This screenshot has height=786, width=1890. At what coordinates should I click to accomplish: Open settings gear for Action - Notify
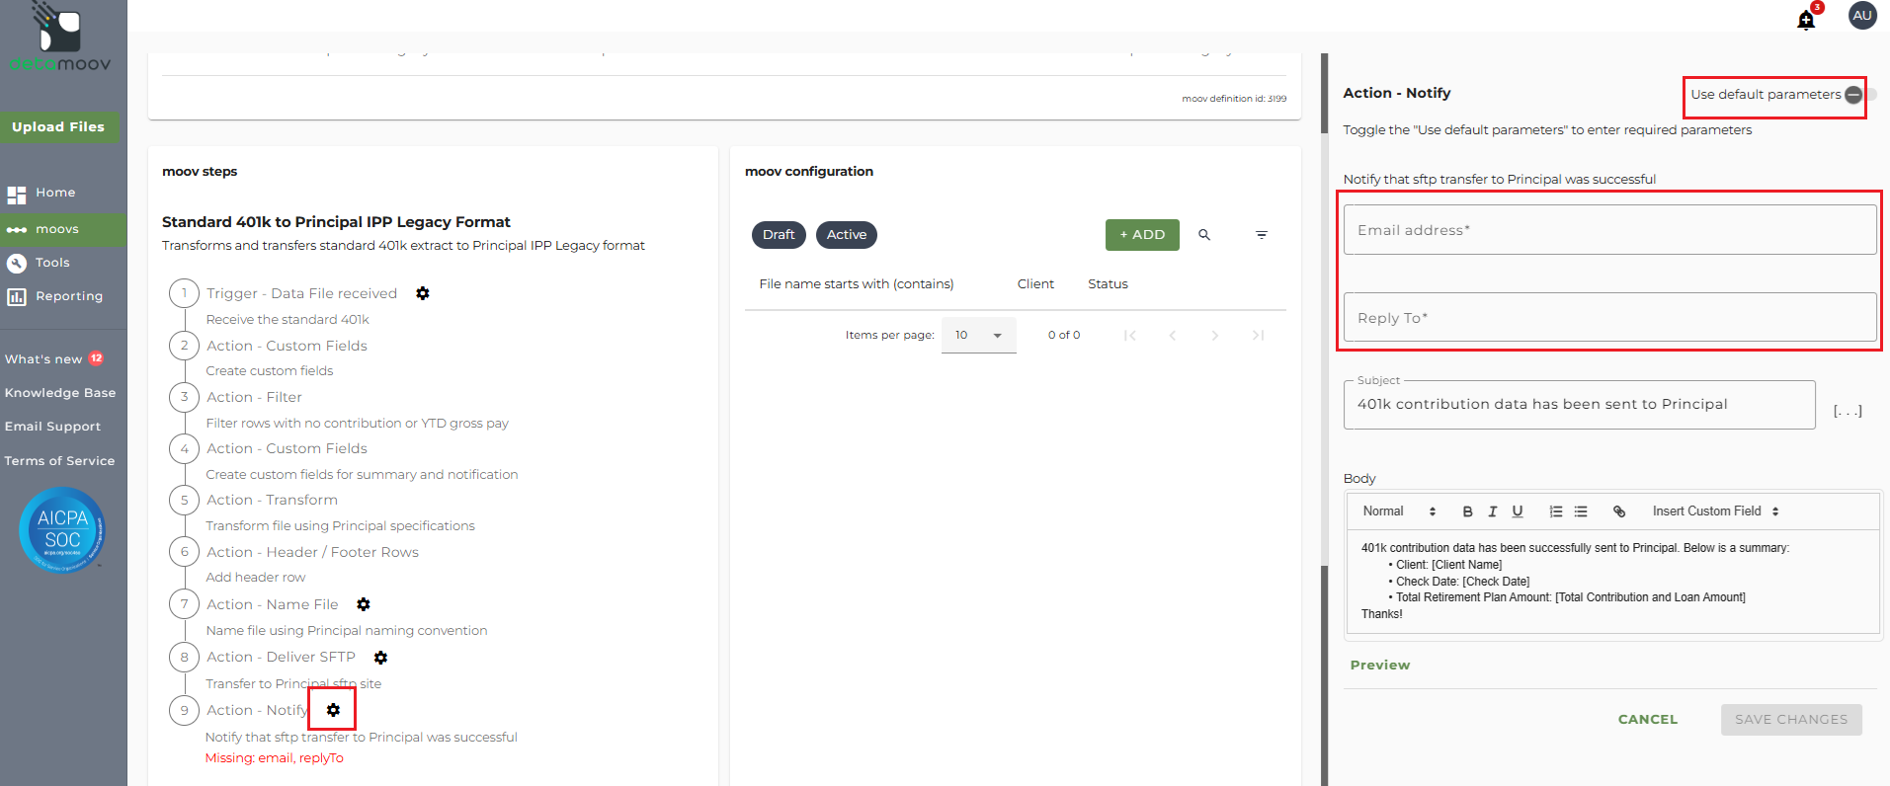click(x=333, y=710)
